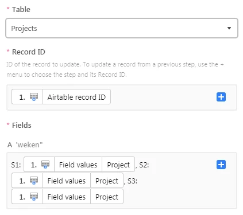This screenshot has width=243, height=215.
Task: Select Field values in S2 token
Action: point(67,181)
